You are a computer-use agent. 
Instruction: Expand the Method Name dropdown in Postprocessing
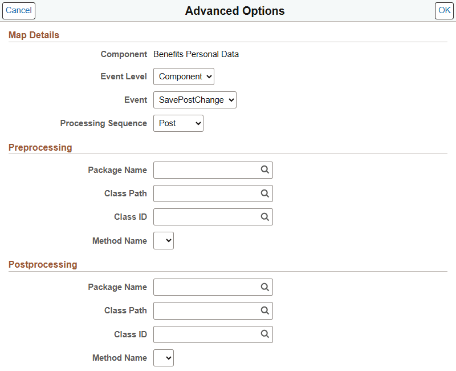164,357
